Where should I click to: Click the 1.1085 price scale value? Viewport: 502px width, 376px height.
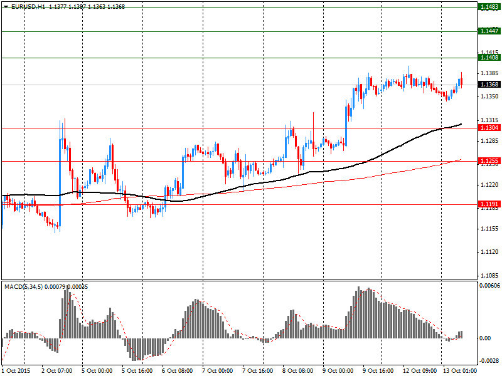(489, 276)
